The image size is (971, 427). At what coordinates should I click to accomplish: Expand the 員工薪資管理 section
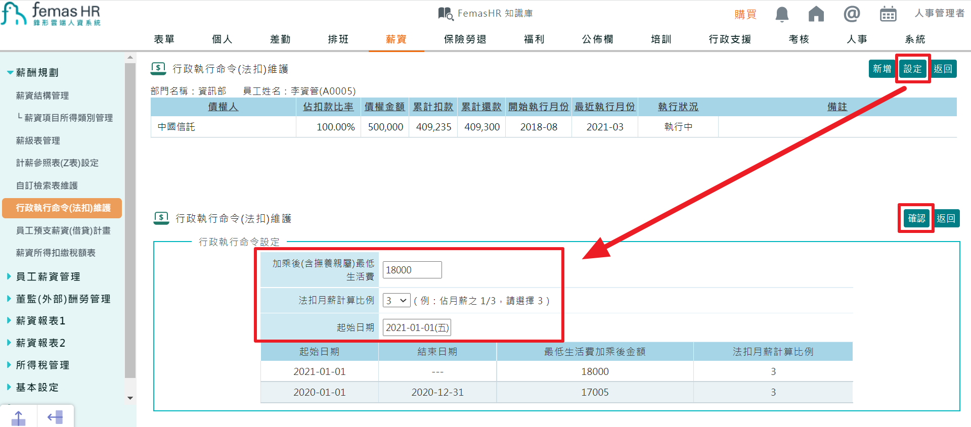pos(48,276)
